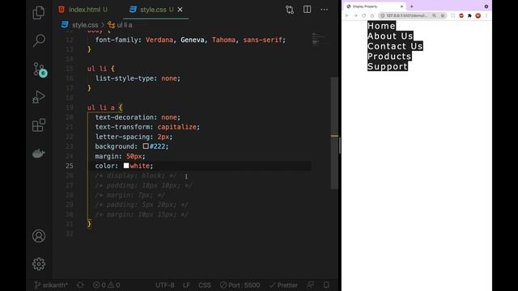Image resolution: width=518 pixels, height=291 pixels.
Task: Click the font-family Verdana code line
Action: point(190,40)
